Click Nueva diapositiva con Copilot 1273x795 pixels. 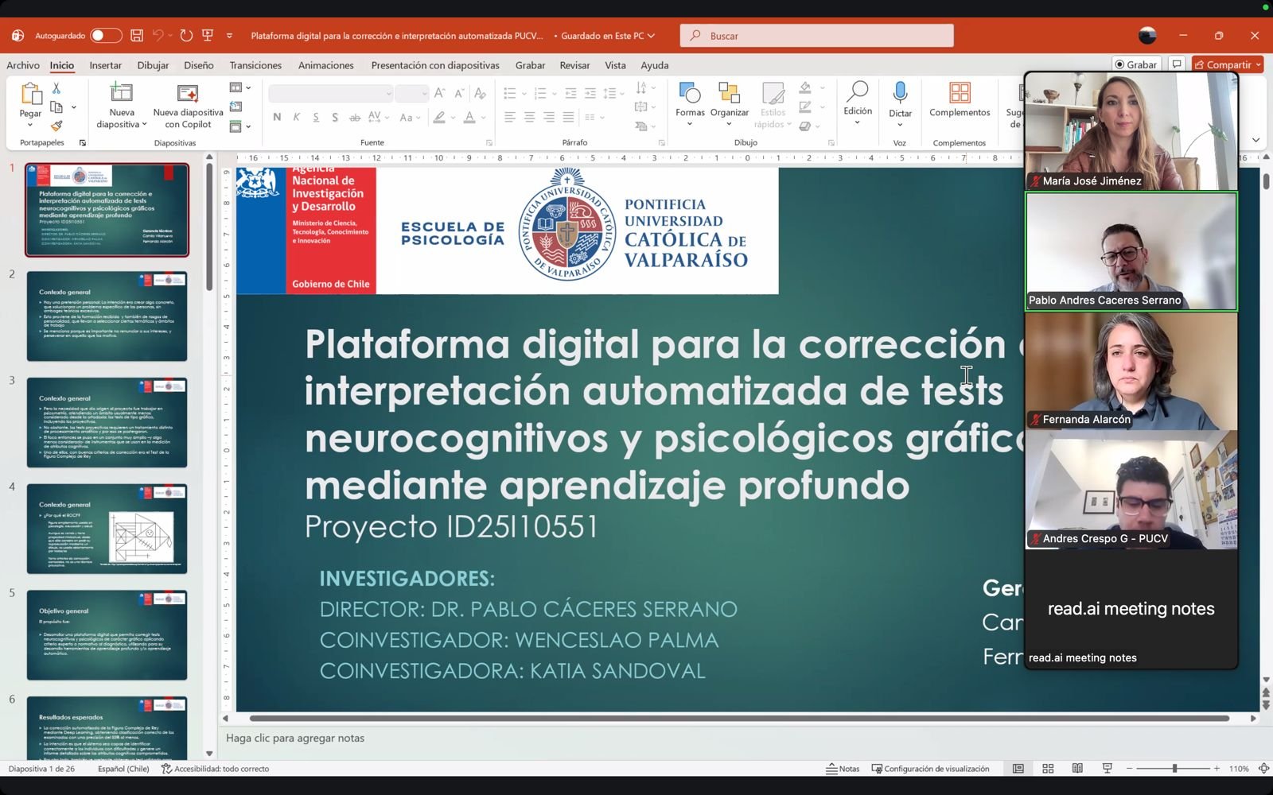[x=188, y=107]
